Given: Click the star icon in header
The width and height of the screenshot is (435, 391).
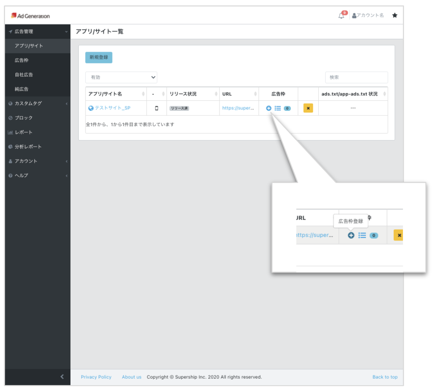Looking at the screenshot, I should [395, 15].
